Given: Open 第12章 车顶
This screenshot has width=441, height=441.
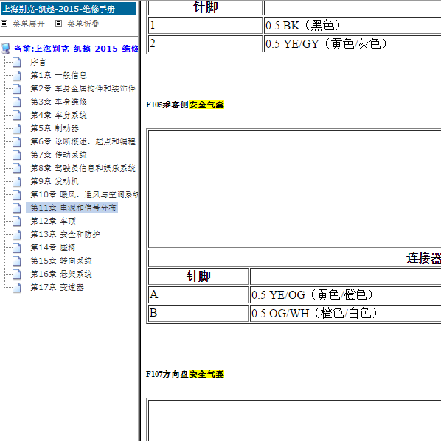Looking at the screenshot, I should 53,221.
